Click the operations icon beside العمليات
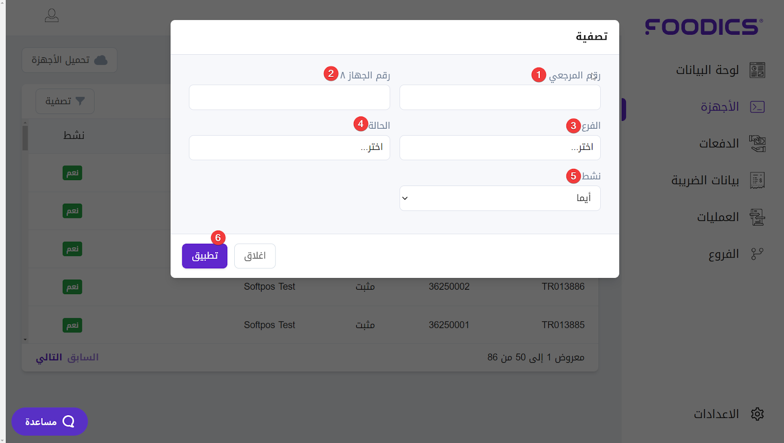 click(757, 217)
